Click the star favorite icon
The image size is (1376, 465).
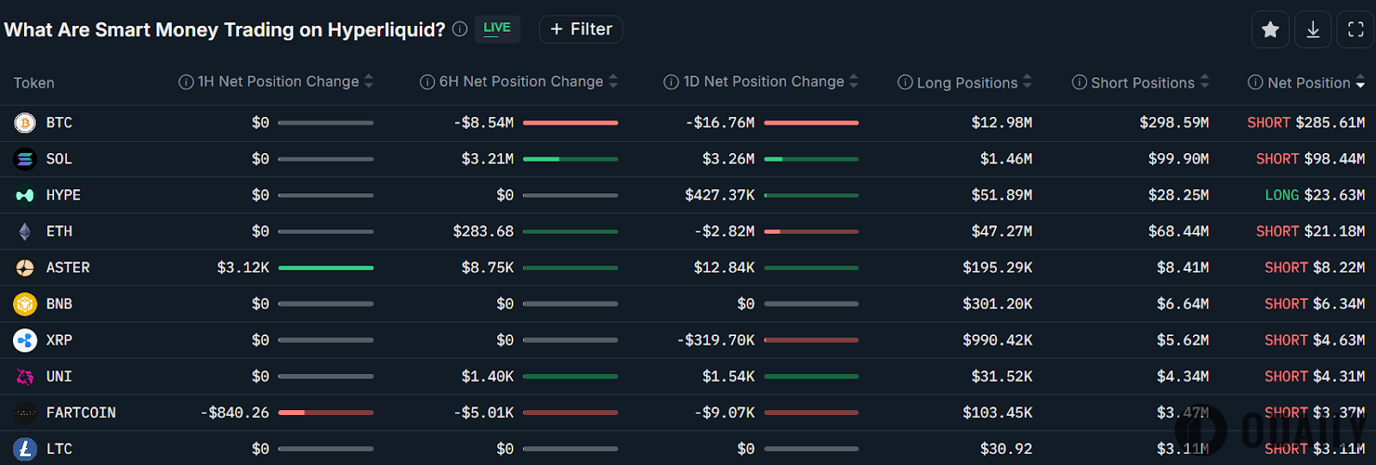click(x=1270, y=30)
